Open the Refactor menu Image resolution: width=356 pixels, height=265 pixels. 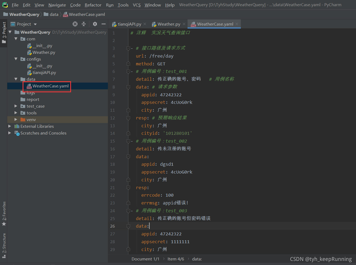click(x=93, y=5)
